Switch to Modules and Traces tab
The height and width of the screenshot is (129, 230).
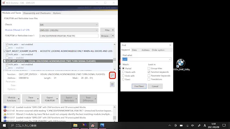11,13
